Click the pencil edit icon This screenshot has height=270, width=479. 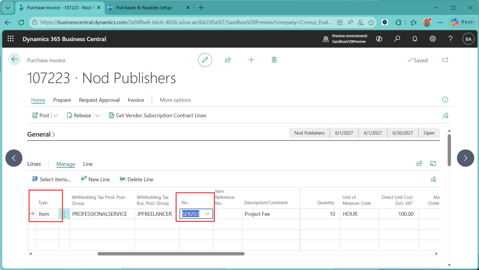[x=204, y=60]
